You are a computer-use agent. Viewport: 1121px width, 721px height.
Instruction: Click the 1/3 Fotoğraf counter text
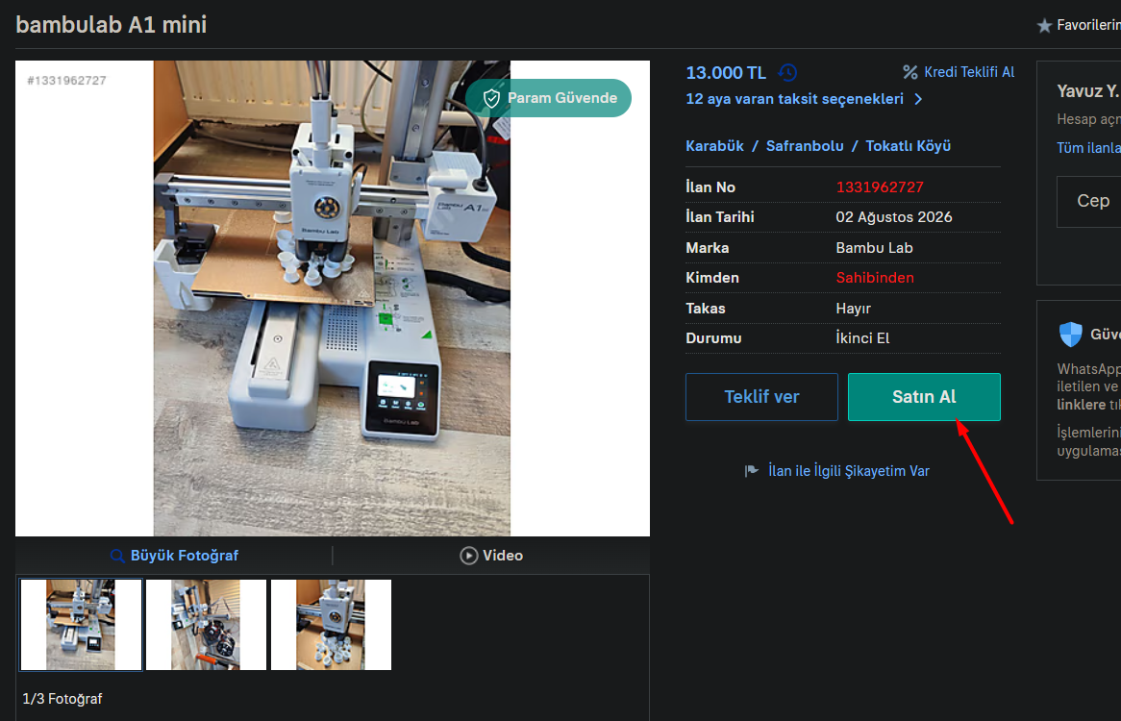point(62,699)
